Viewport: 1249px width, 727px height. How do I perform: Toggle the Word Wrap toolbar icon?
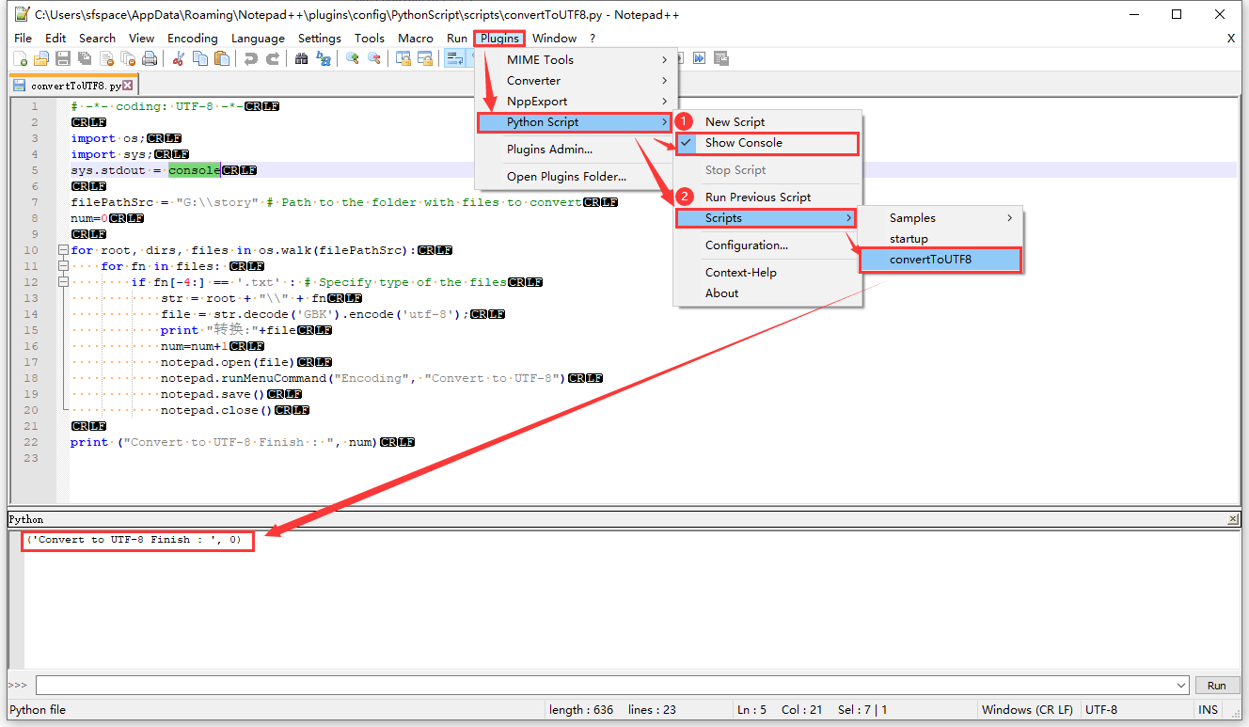(454, 58)
